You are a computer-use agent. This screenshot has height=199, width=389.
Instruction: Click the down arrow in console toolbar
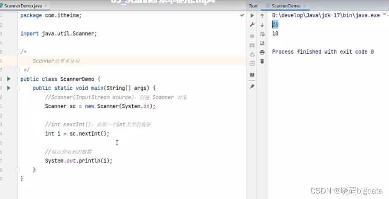pos(262,25)
